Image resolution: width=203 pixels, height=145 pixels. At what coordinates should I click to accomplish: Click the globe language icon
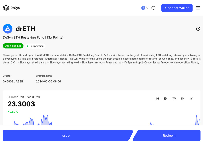coord(153,8)
